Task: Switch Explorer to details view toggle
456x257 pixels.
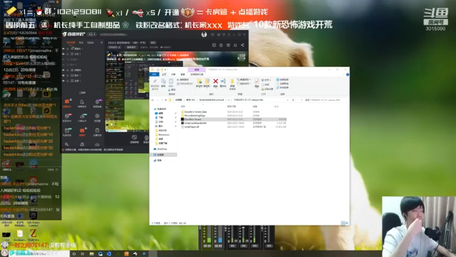Action: [343, 223]
